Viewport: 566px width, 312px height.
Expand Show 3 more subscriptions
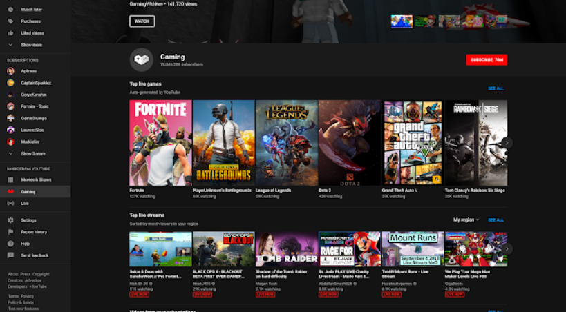10,153
